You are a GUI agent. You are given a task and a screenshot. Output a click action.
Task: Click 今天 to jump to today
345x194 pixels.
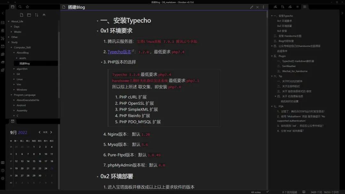point(45,132)
